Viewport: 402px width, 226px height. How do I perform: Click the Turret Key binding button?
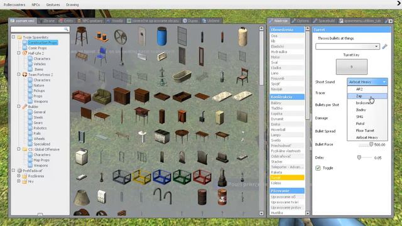pos(352,67)
